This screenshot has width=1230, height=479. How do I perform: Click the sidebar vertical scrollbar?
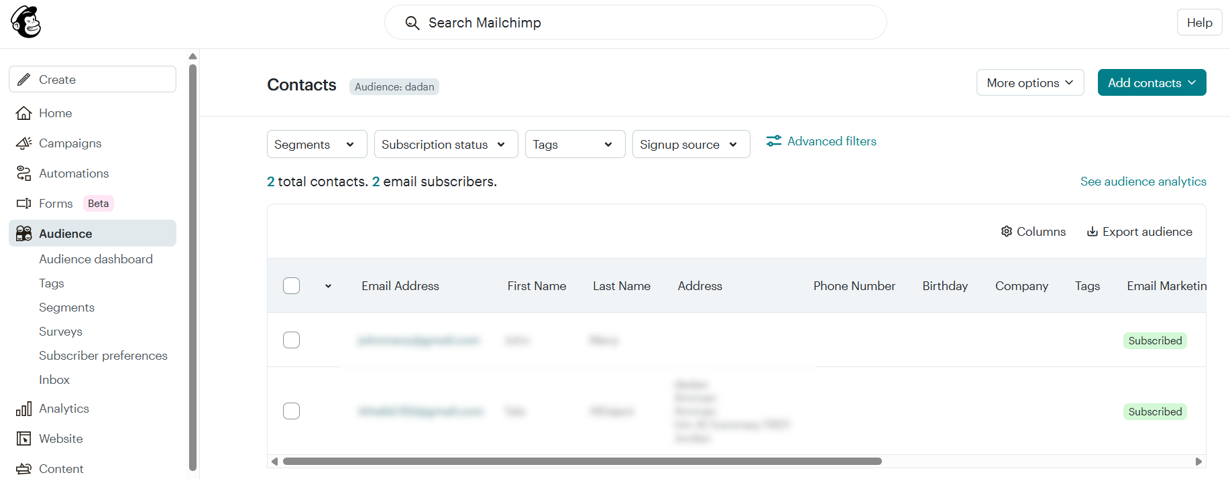[193, 268]
